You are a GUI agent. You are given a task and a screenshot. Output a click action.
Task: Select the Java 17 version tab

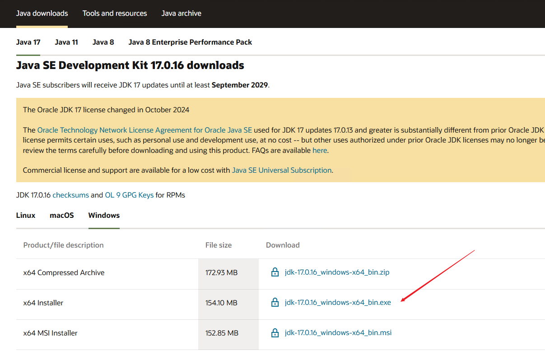[x=28, y=42]
